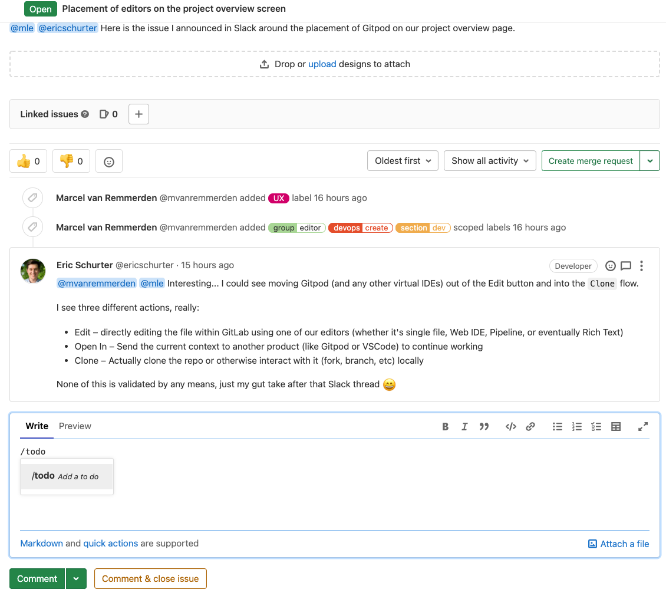Switch to the Preview tab
666x596 pixels.
[75, 426]
